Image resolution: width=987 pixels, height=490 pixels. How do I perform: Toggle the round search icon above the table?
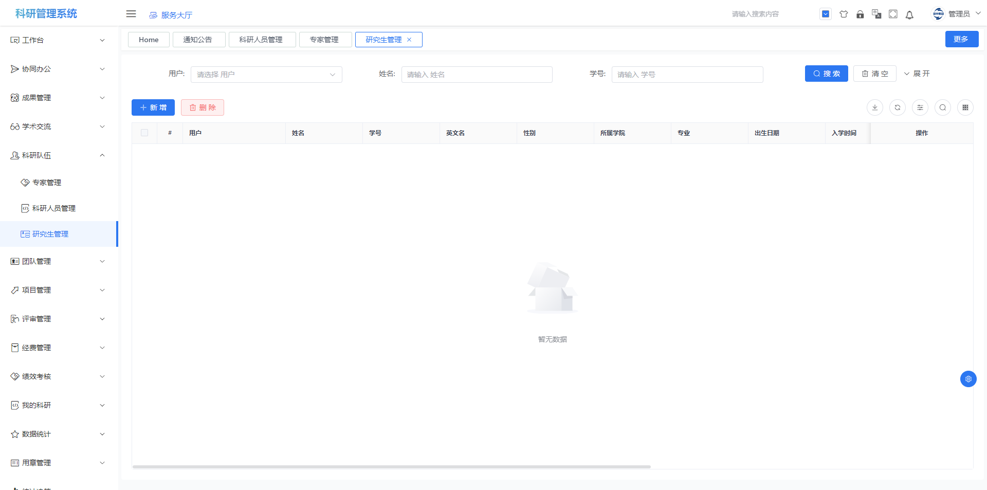(943, 107)
